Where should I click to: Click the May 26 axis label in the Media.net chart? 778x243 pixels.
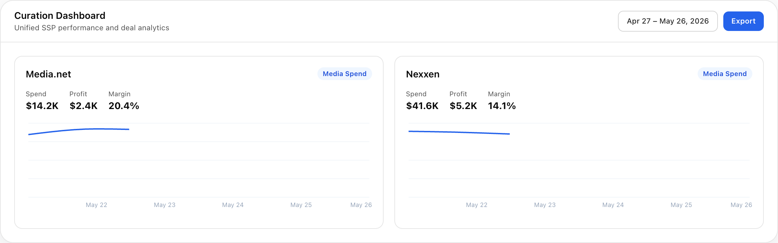361,205
